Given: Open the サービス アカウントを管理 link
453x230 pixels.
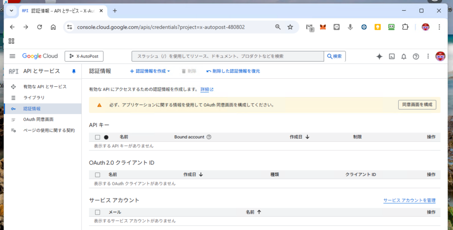Looking at the screenshot, I should pyautogui.click(x=409, y=200).
